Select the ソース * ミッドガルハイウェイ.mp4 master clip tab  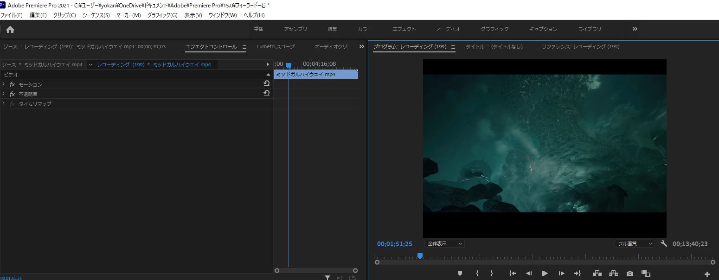(x=42, y=64)
